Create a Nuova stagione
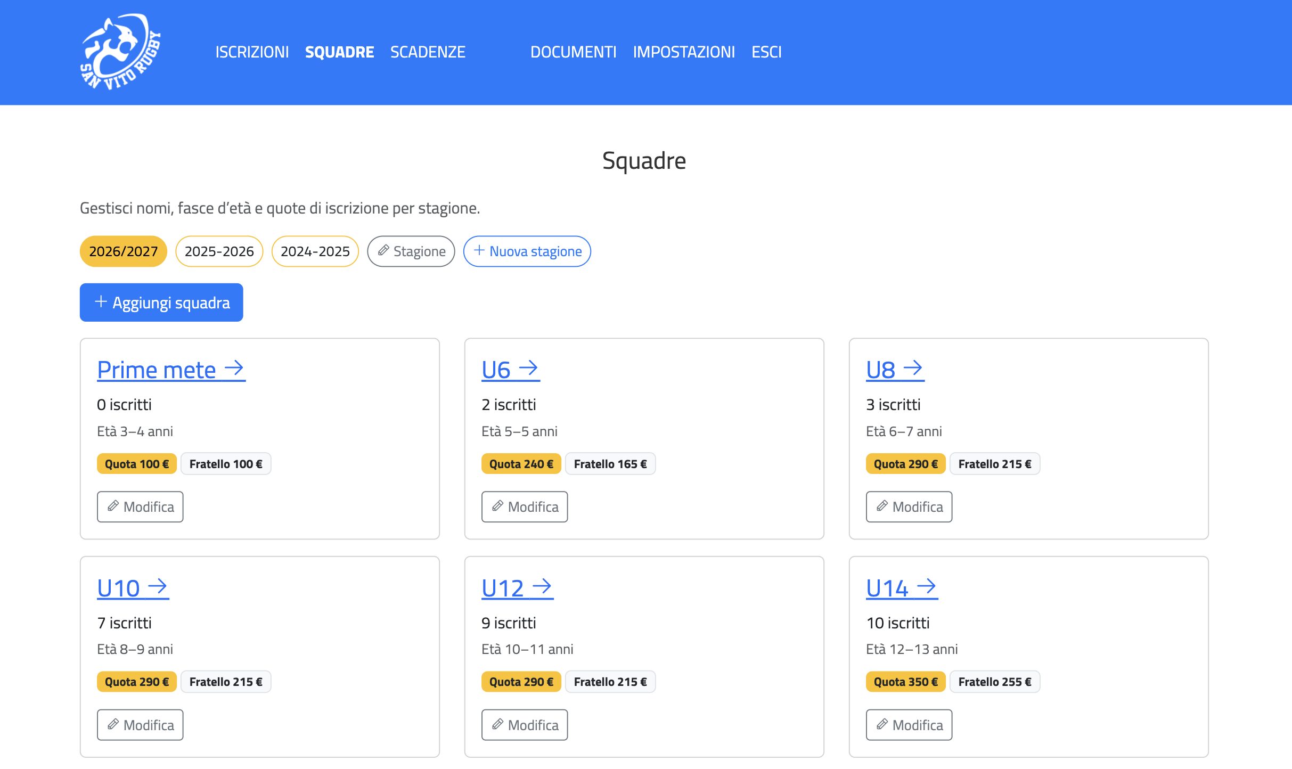 click(527, 251)
